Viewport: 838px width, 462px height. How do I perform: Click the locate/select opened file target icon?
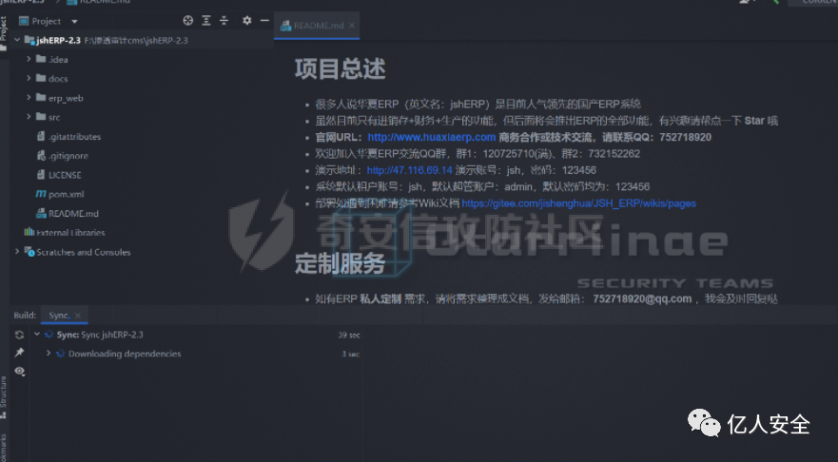click(187, 21)
